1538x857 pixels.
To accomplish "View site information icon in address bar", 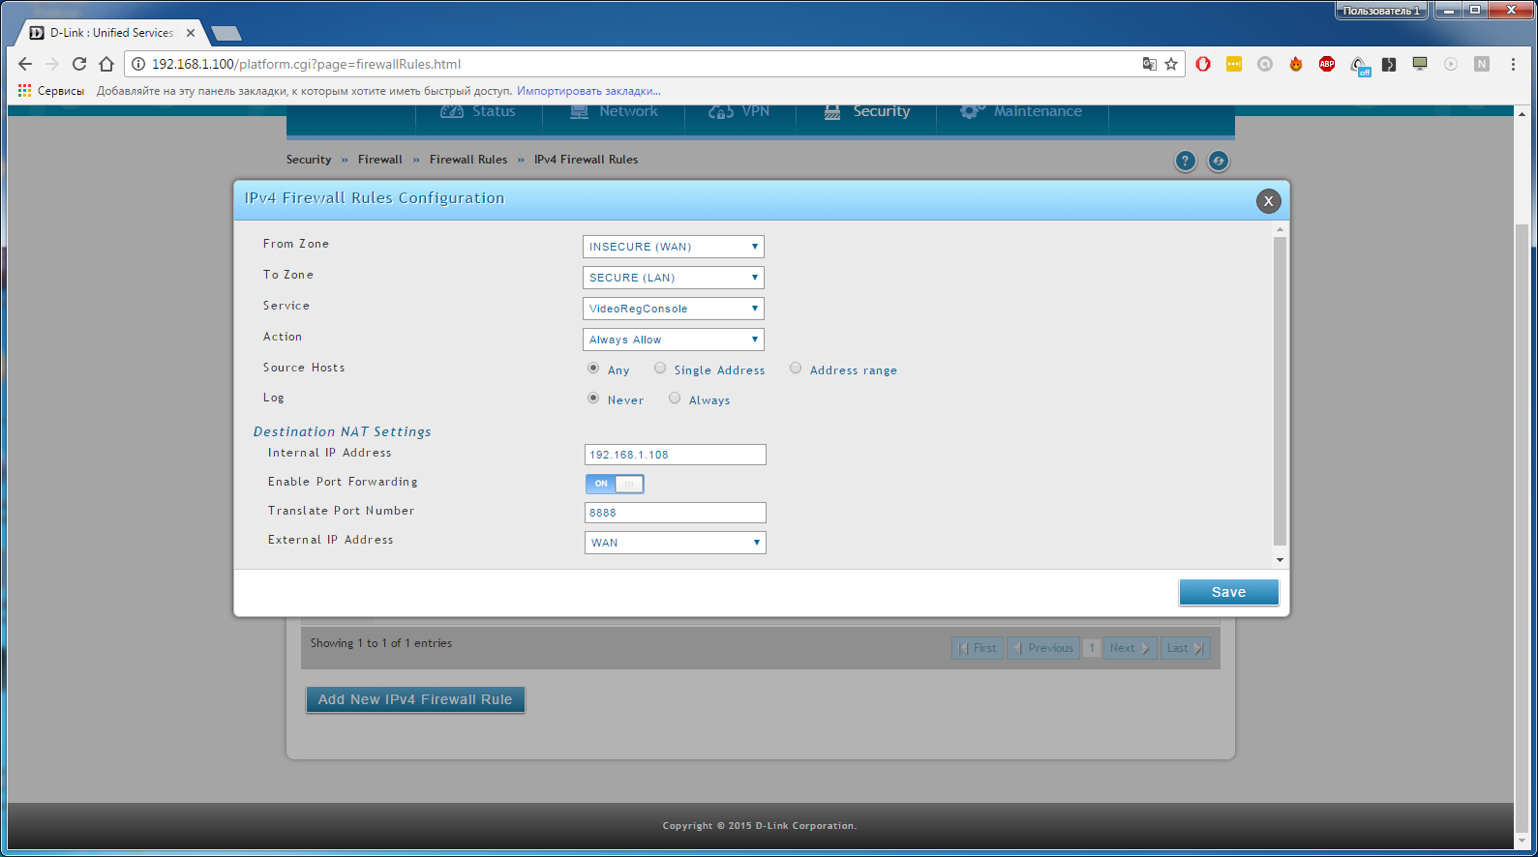I will coord(138,64).
